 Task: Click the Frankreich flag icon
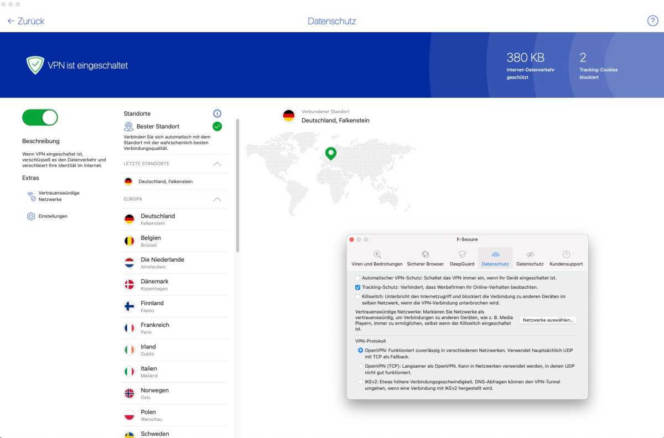129,328
